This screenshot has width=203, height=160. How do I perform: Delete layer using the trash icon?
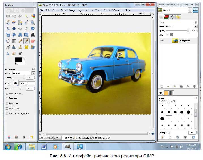click(x=194, y=86)
